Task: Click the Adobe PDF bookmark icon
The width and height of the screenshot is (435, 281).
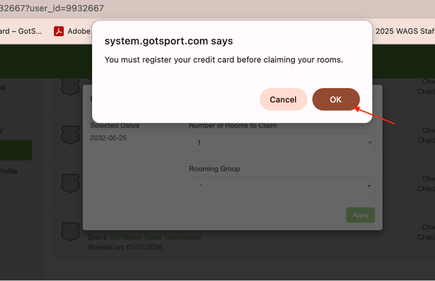Action: (58, 31)
